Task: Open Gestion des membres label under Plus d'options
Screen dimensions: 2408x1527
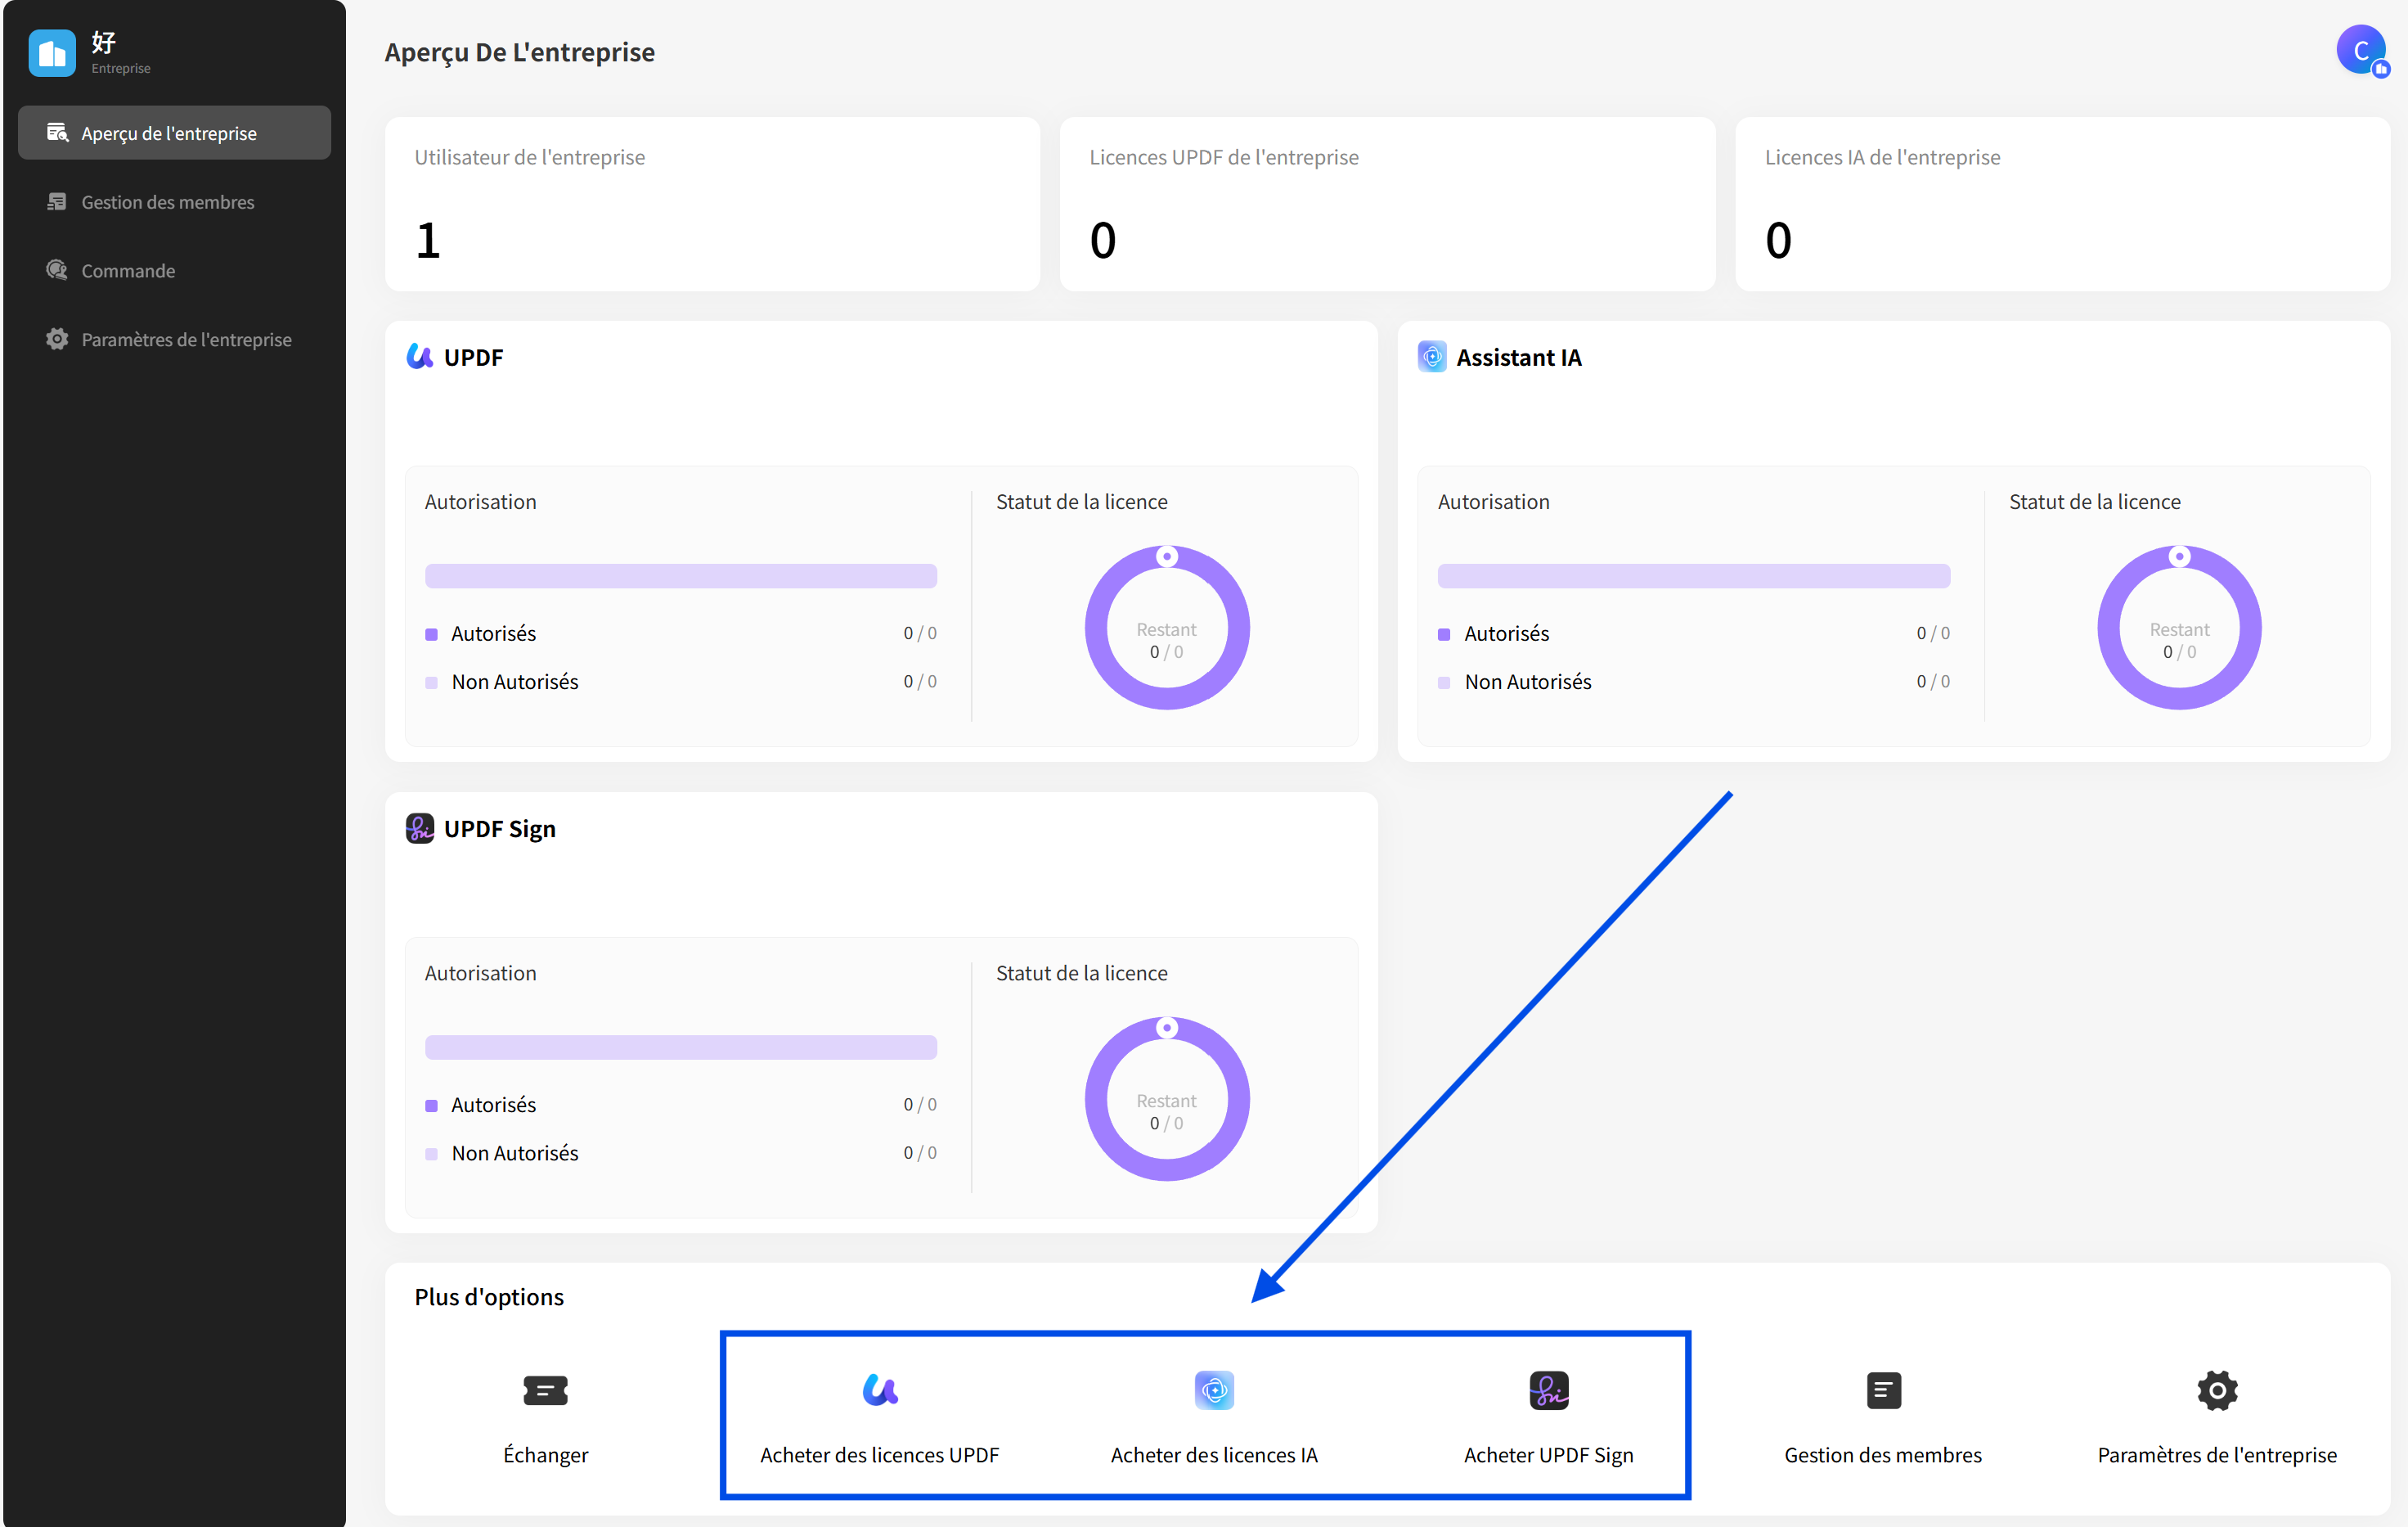Action: [1883, 1455]
